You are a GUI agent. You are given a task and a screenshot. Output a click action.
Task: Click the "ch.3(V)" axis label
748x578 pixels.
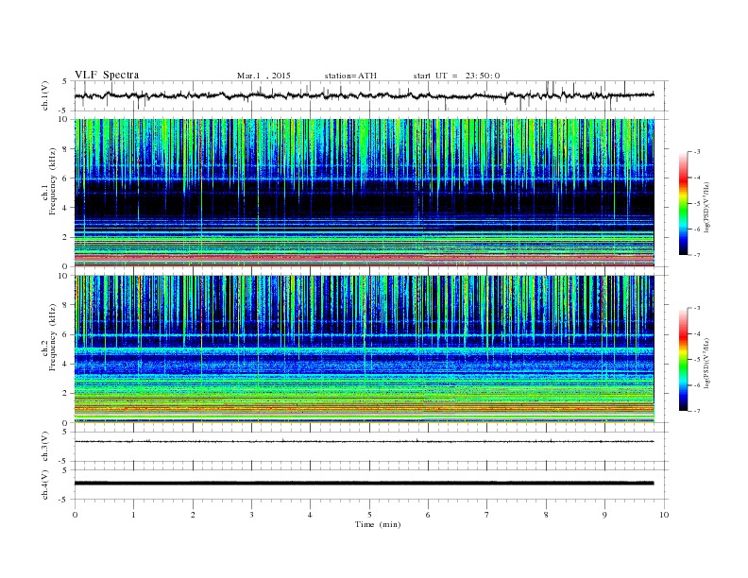(45, 446)
